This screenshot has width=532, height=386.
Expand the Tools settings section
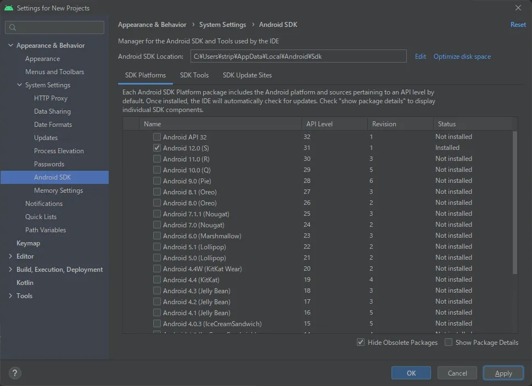pyautogui.click(x=10, y=296)
